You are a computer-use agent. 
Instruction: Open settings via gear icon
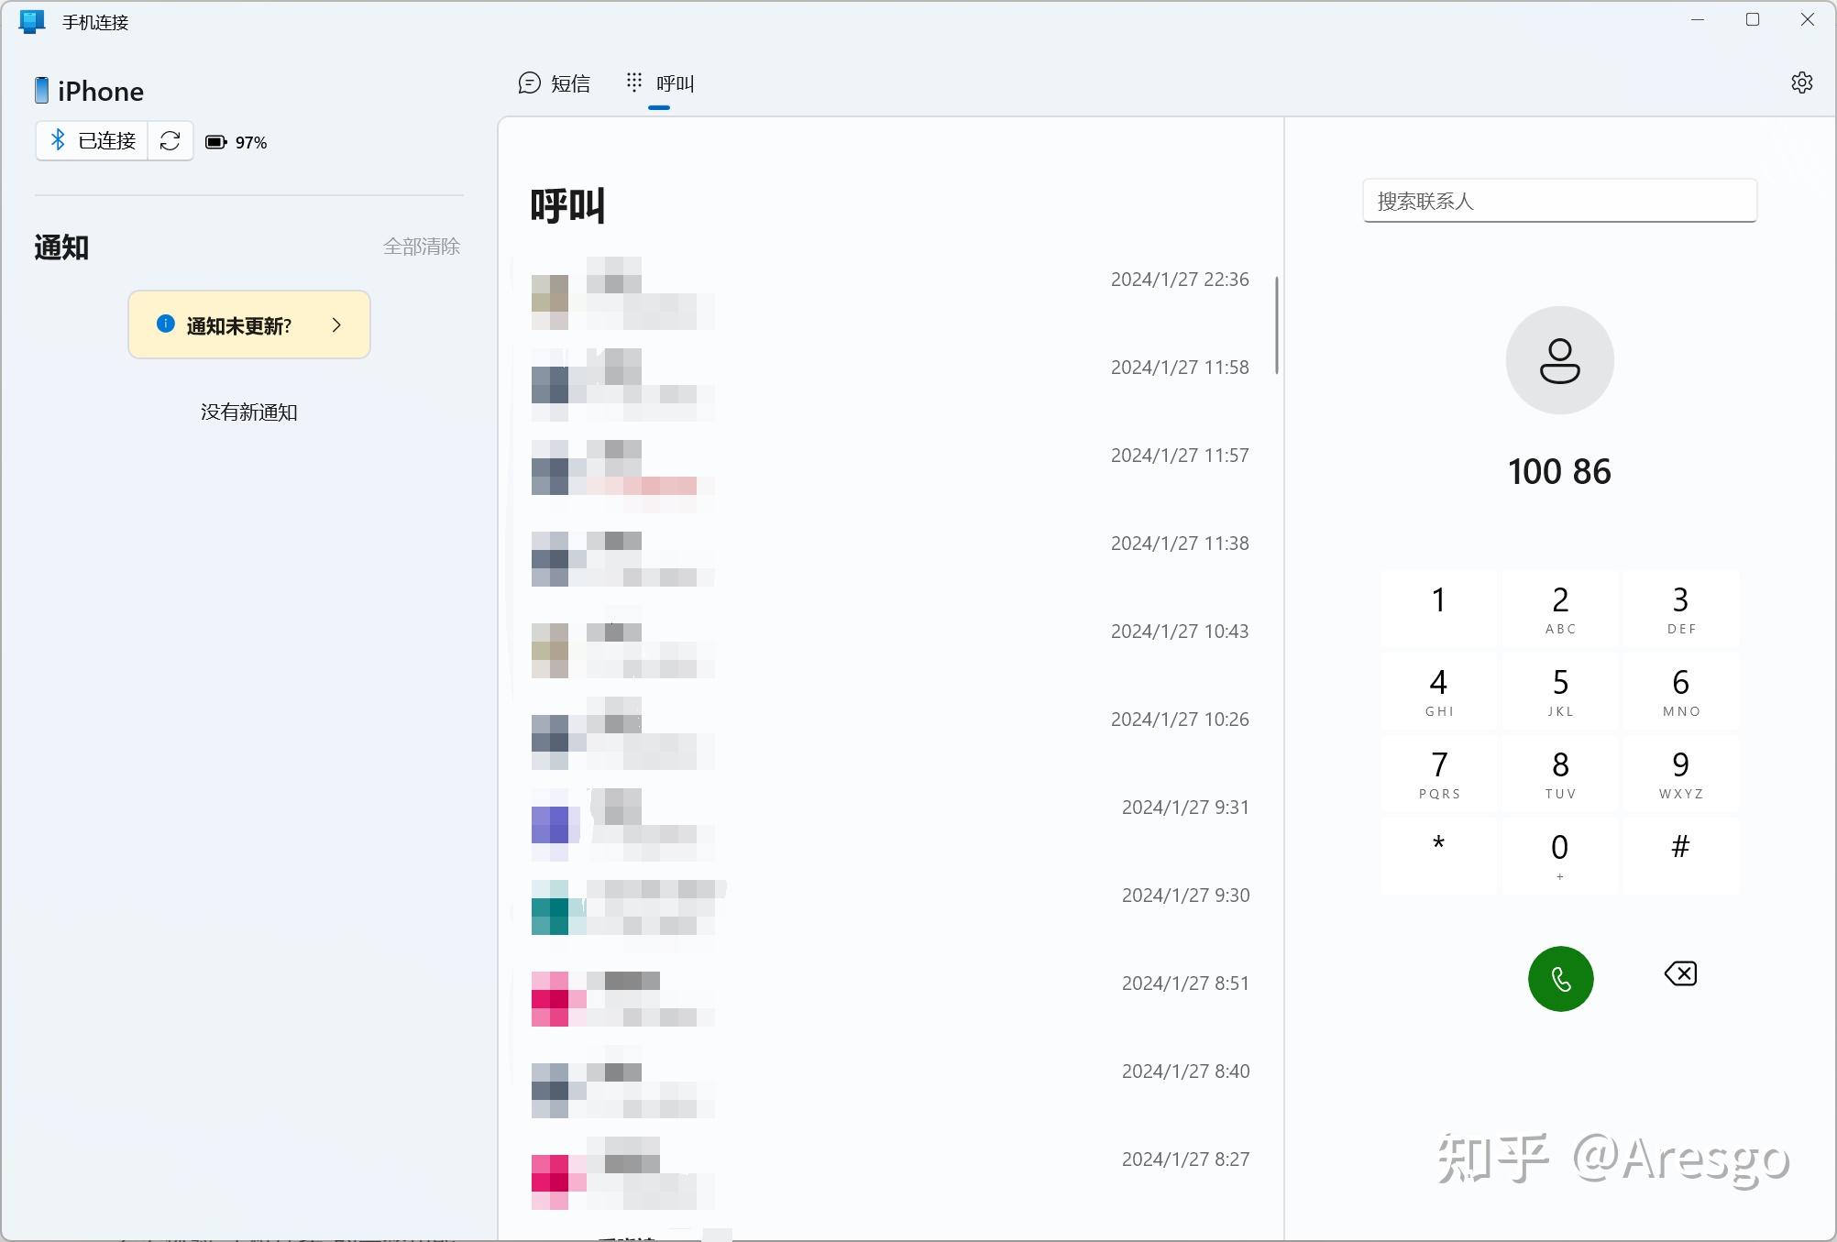click(x=1801, y=82)
